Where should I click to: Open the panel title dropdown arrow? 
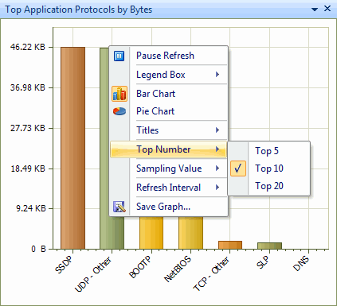tap(315, 10)
